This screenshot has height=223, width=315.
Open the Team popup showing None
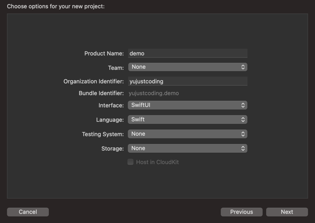[x=185, y=67]
